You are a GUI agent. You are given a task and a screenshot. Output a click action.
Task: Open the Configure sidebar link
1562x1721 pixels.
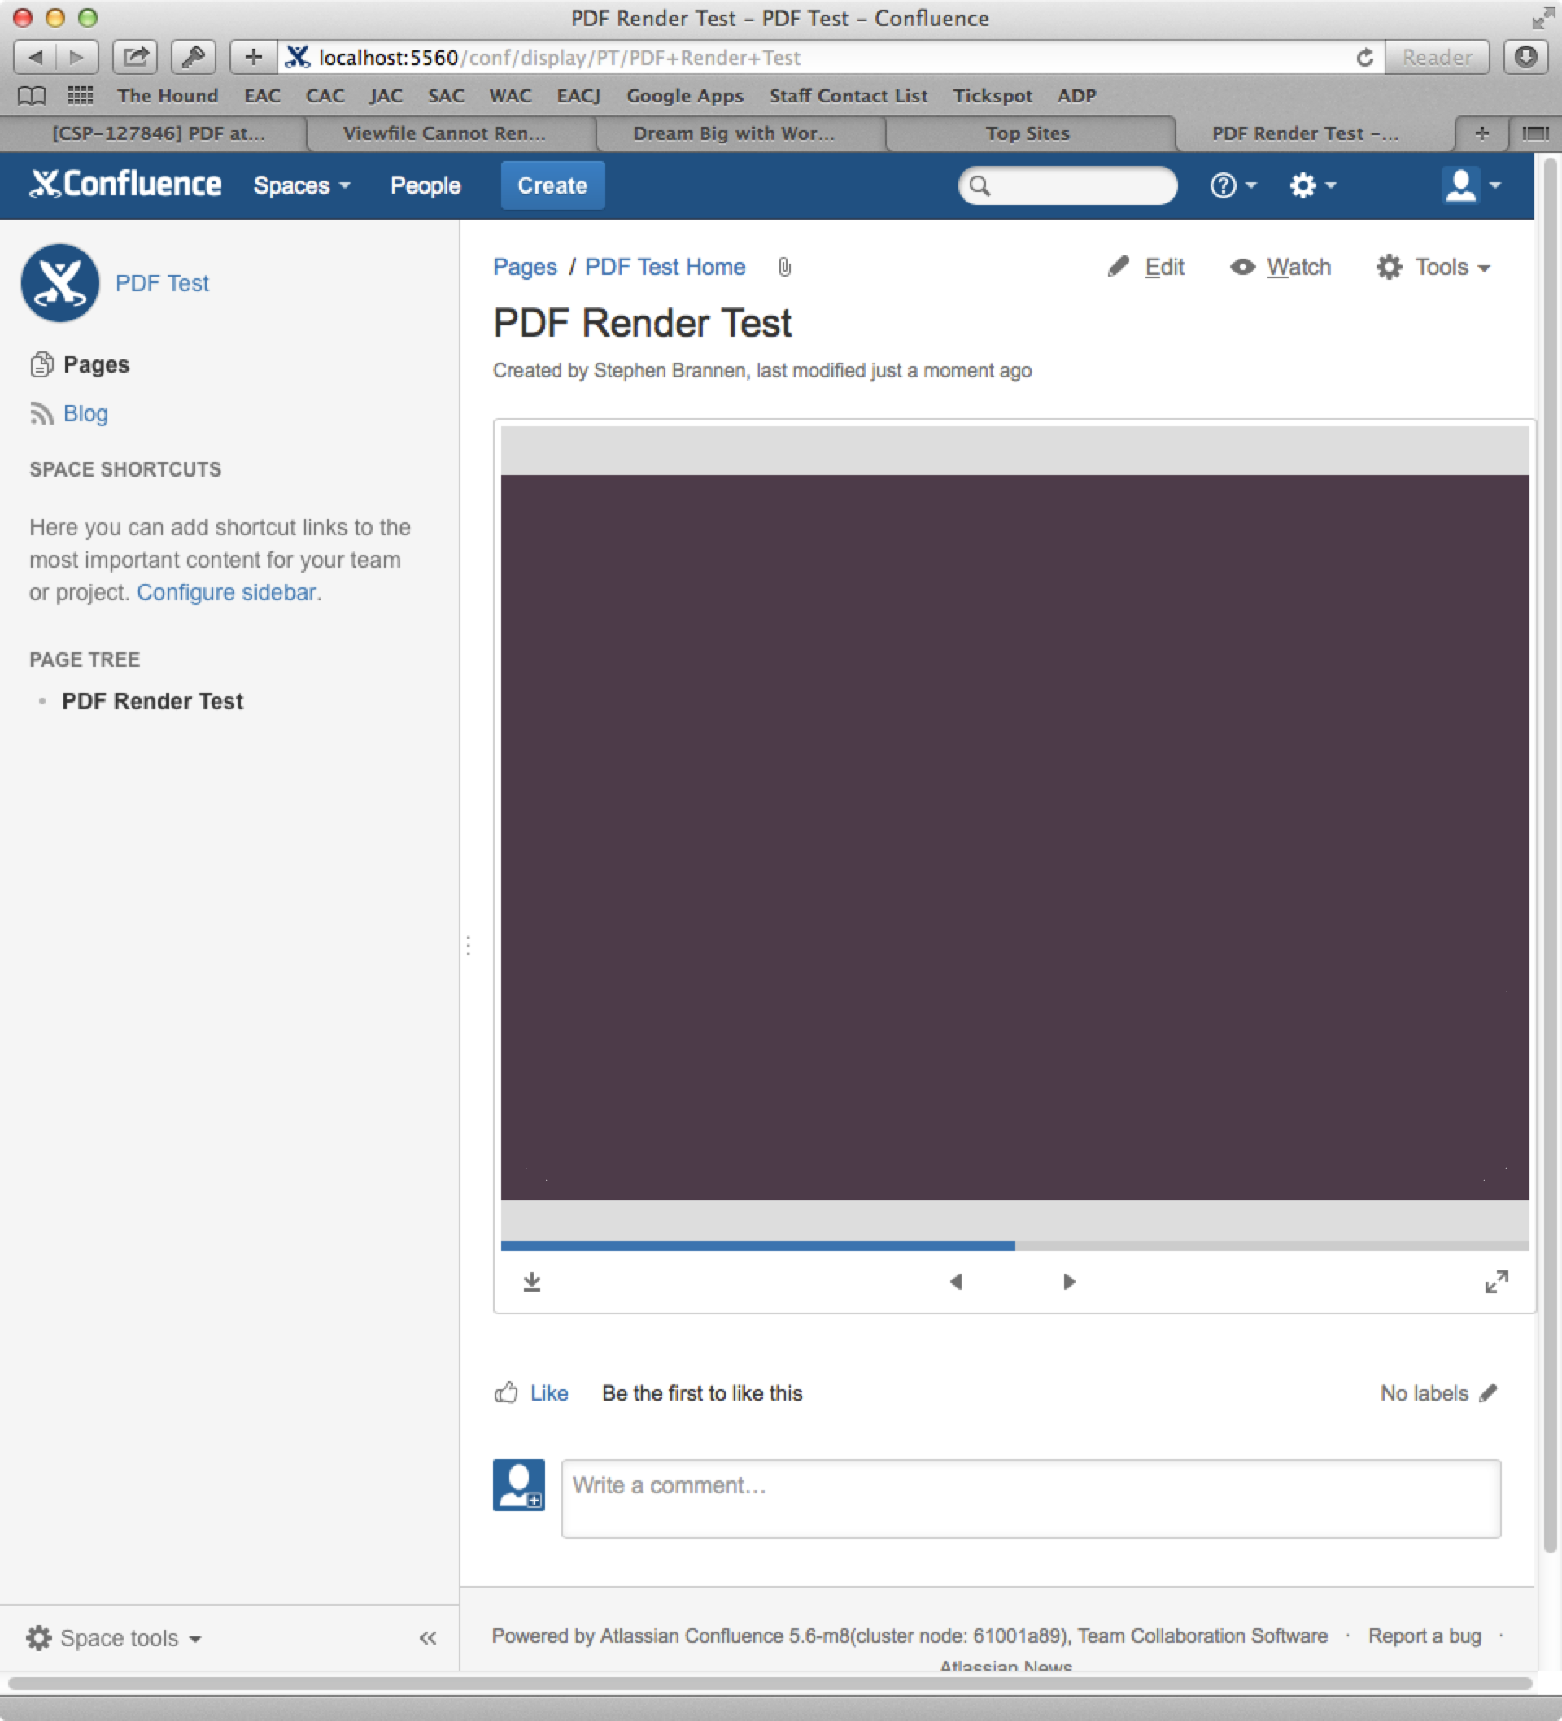[x=226, y=592]
